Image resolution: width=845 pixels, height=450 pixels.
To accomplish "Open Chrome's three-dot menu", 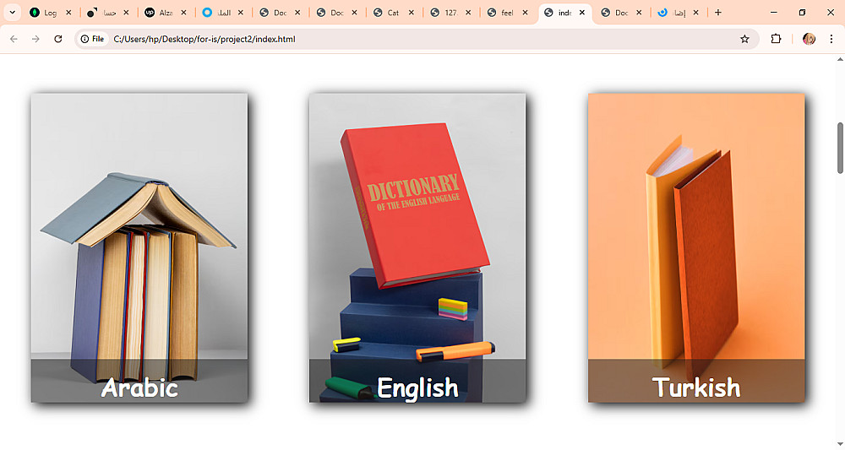I will [x=831, y=39].
